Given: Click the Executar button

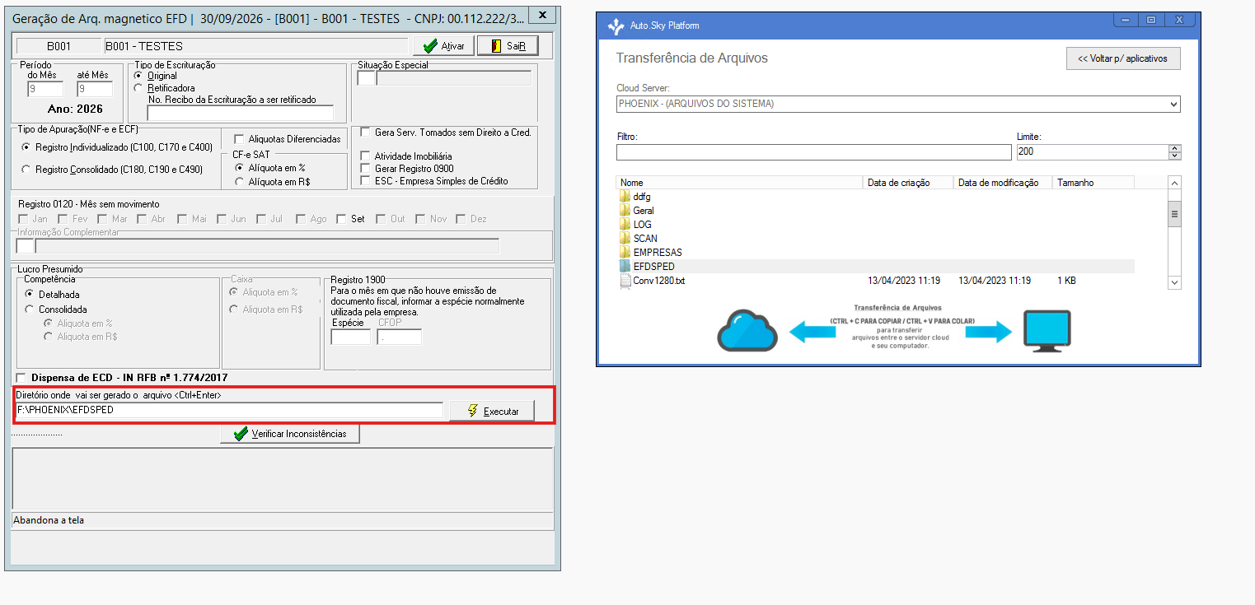Looking at the screenshot, I should click(492, 411).
